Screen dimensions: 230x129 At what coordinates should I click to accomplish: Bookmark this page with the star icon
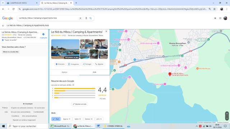click(215, 9)
